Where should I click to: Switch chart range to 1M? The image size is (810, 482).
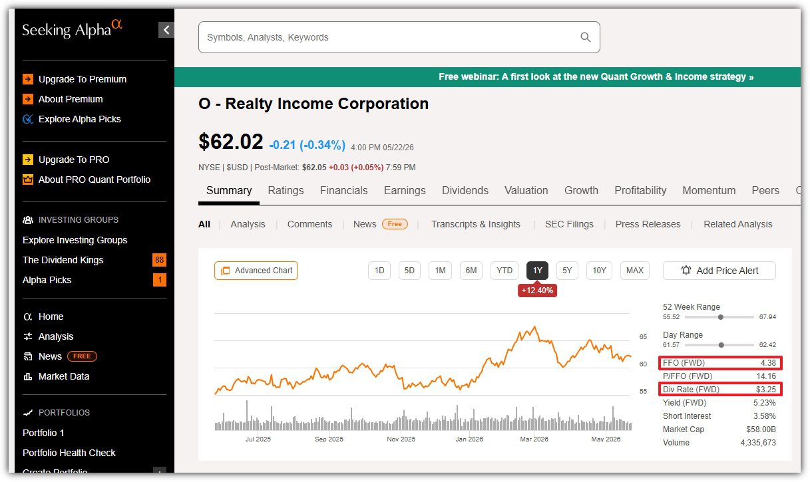[x=441, y=271]
